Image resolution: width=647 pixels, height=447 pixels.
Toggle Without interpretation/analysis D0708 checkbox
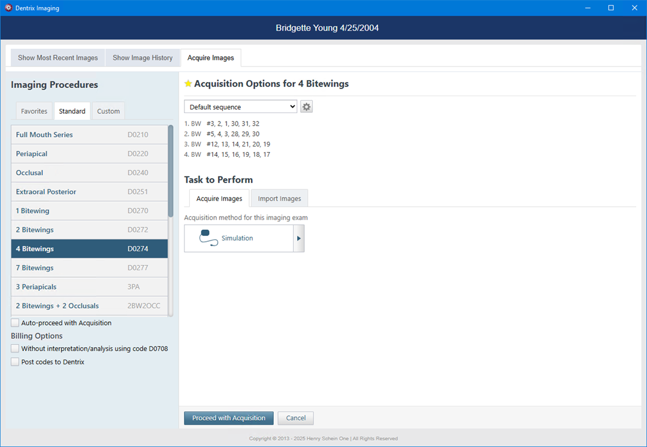point(15,348)
